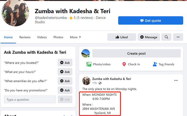Ask "Where are you located?"
This screenshot has height=116, width=187.
pos(65,63)
